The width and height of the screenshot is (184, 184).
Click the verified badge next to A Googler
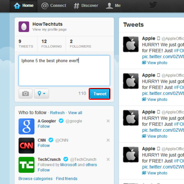pyautogui.click(x=61, y=121)
